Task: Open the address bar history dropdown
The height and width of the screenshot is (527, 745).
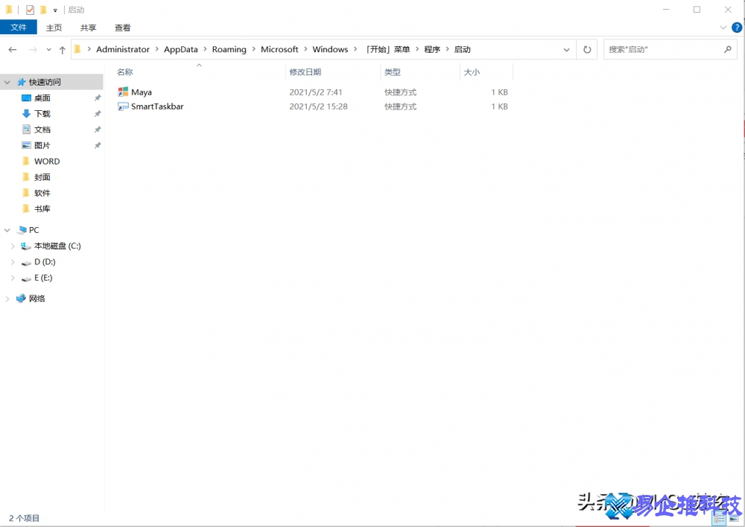Action: tap(567, 50)
